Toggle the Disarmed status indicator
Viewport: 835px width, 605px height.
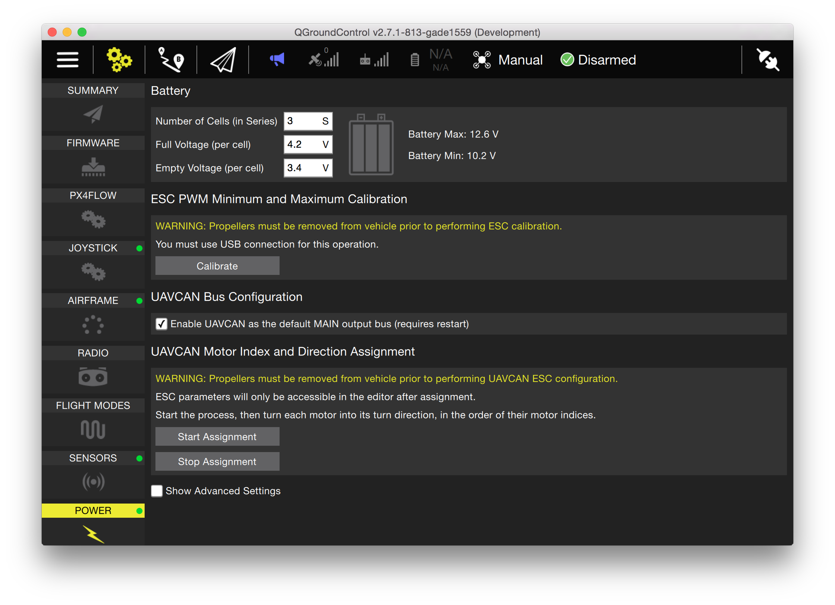[x=598, y=60]
